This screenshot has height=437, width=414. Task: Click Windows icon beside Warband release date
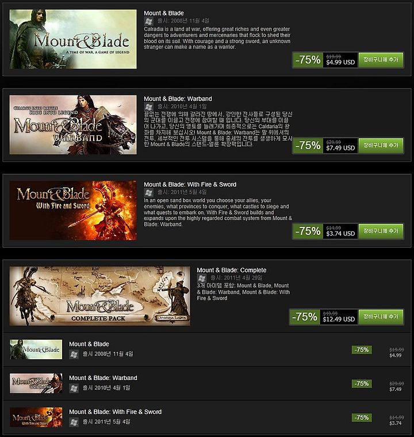click(149, 107)
